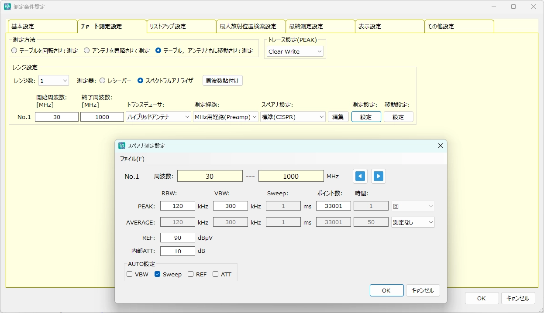Uncheck the Sweep auto setting
The image size is (544, 313).
point(158,274)
